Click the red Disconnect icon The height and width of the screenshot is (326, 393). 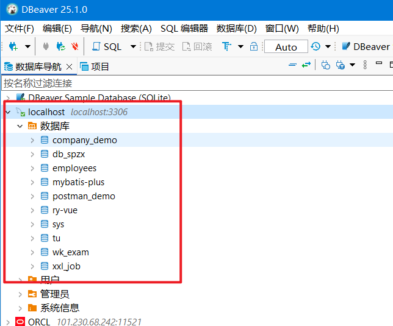click(74, 46)
